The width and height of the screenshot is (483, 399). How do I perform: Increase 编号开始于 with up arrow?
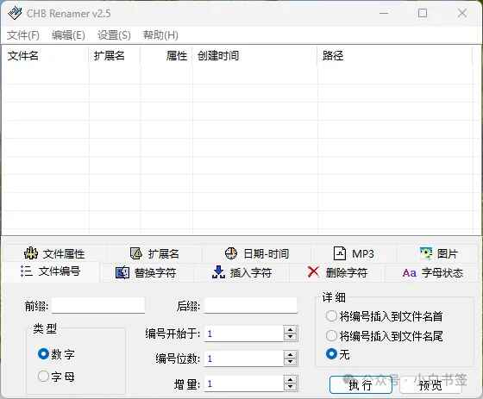click(x=290, y=330)
